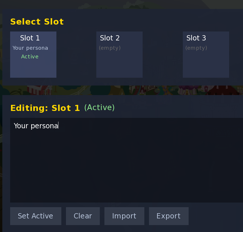Click the background strip between the two panels
The image size is (243, 232).
[x=122, y=90]
